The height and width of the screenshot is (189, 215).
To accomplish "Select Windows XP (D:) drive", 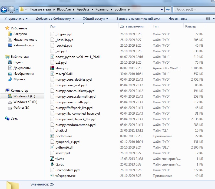I will [25, 102].
